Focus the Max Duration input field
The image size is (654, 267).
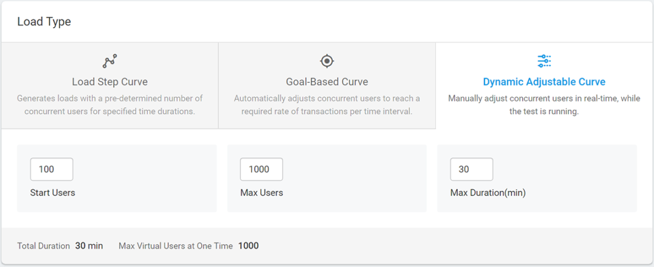click(471, 170)
